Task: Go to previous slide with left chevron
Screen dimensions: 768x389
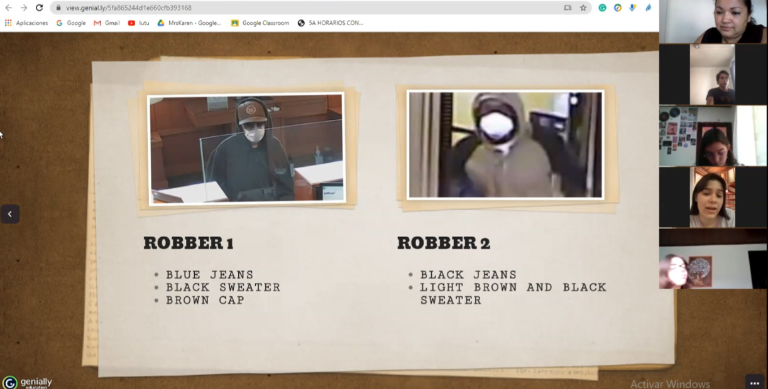Action: click(x=10, y=214)
